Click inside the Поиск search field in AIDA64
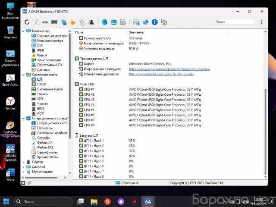Screen dimensions: 276x207 235,22
